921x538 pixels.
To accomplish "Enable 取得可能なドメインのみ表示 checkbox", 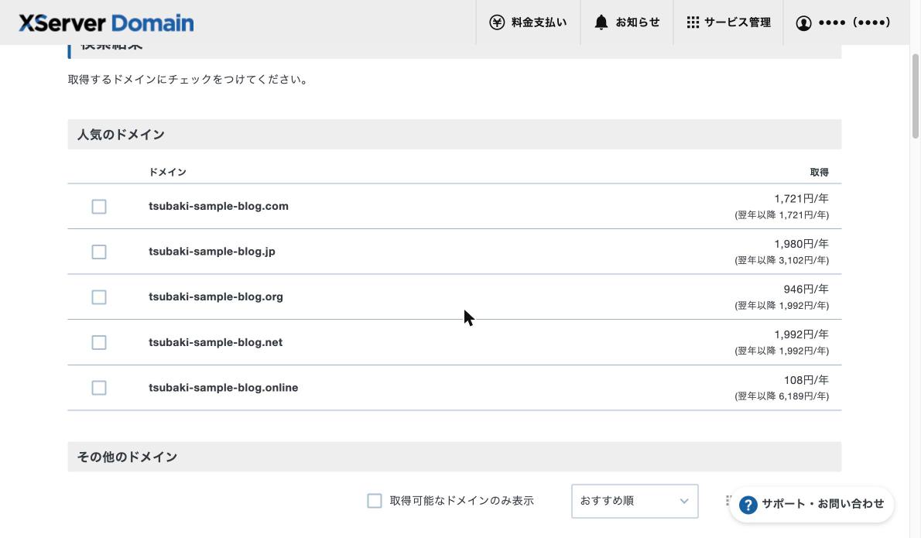I will tap(374, 501).
